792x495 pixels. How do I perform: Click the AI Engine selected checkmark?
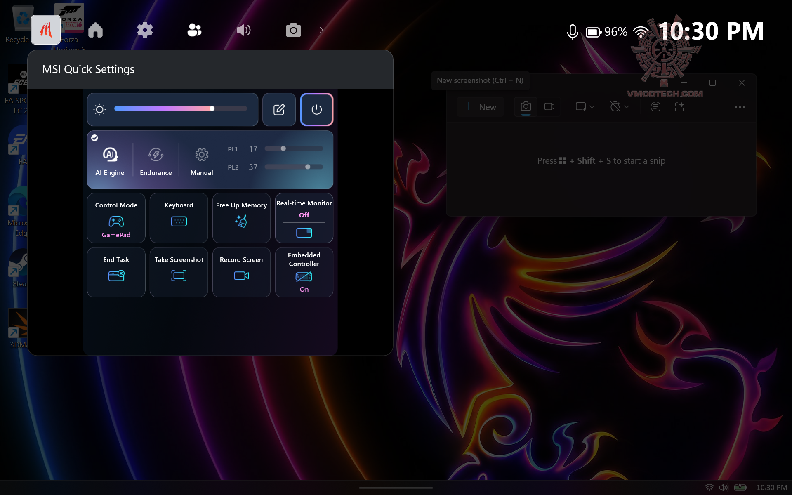[x=94, y=138]
